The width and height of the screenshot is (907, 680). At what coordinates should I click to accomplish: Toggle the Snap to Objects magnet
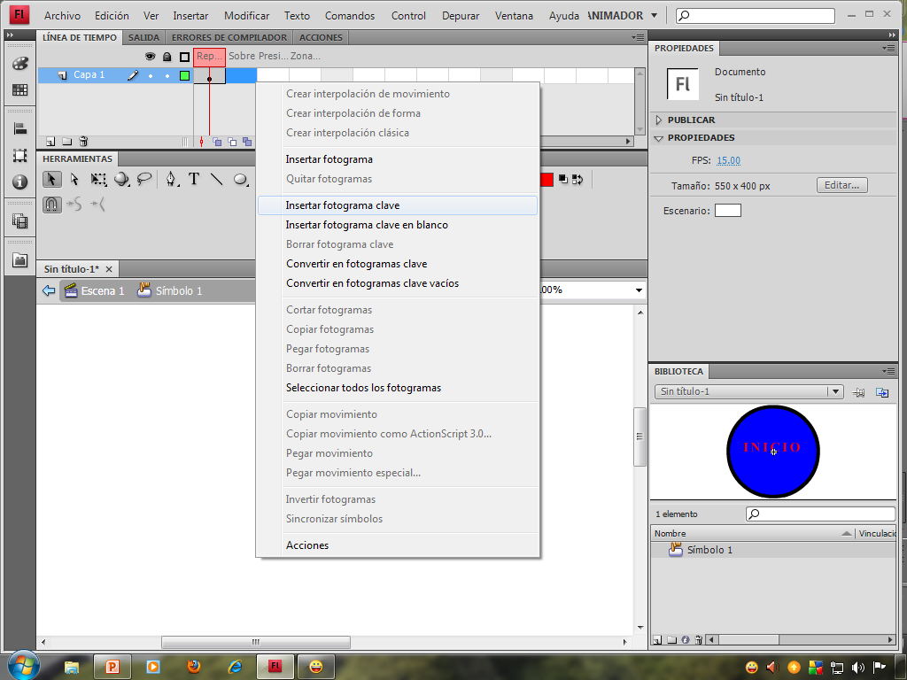point(52,205)
